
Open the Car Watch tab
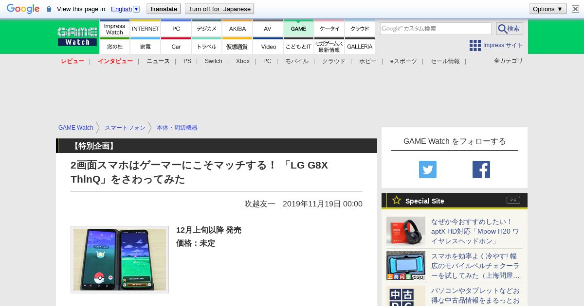point(176,46)
